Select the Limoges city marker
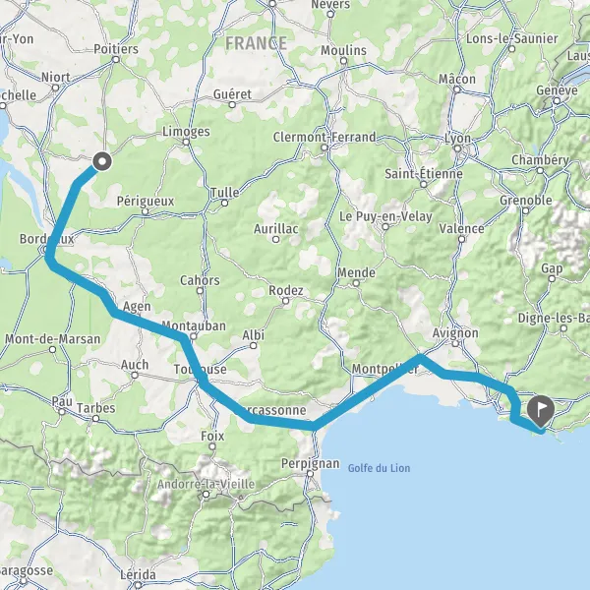The width and height of the screenshot is (590, 590). [186, 143]
